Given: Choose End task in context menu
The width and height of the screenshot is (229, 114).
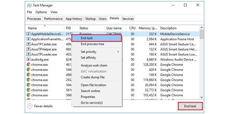Looking at the screenshot, I should pyautogui.click(x=96, y=38).
